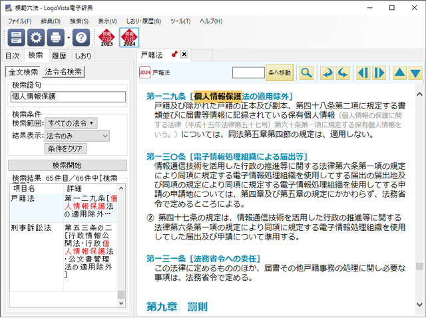Click the curved arrow turning down-right icon
426x318 pixels.
pyautogui.click(x=327, y=73)
